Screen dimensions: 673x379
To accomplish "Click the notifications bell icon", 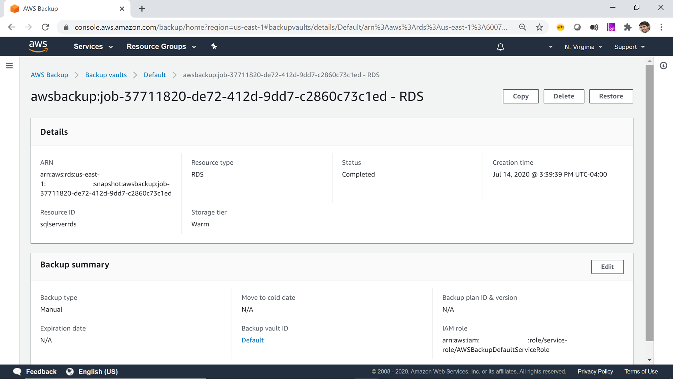I will point(500,47).
